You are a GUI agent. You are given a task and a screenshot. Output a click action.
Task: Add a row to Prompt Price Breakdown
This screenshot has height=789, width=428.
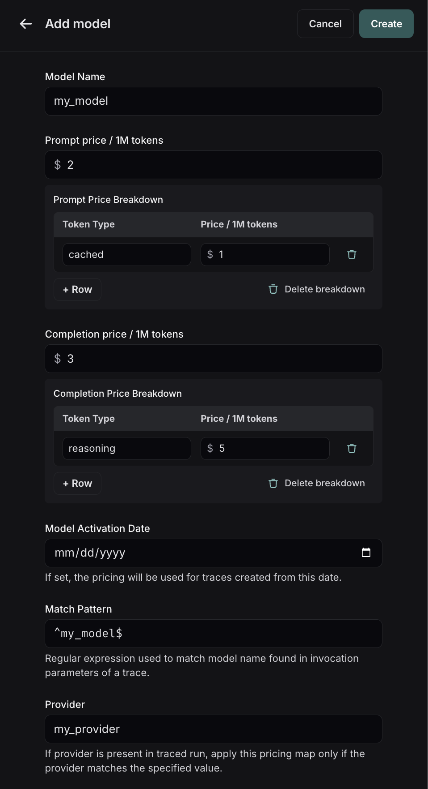point(77,289)
